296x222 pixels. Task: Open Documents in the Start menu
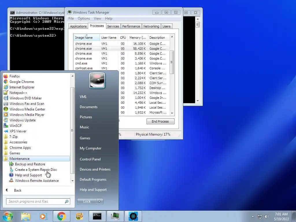[88, 107]
